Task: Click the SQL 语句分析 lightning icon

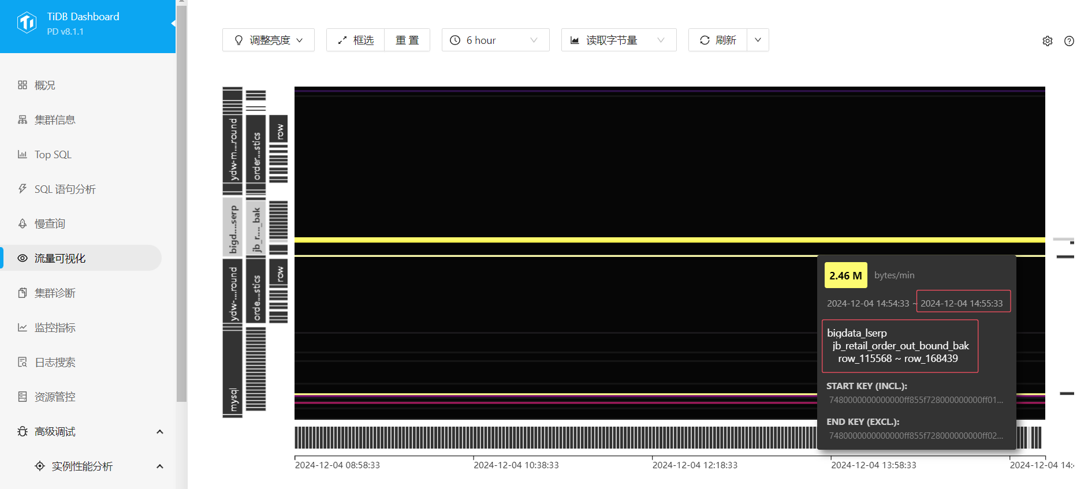Action: tap(23, 189)
